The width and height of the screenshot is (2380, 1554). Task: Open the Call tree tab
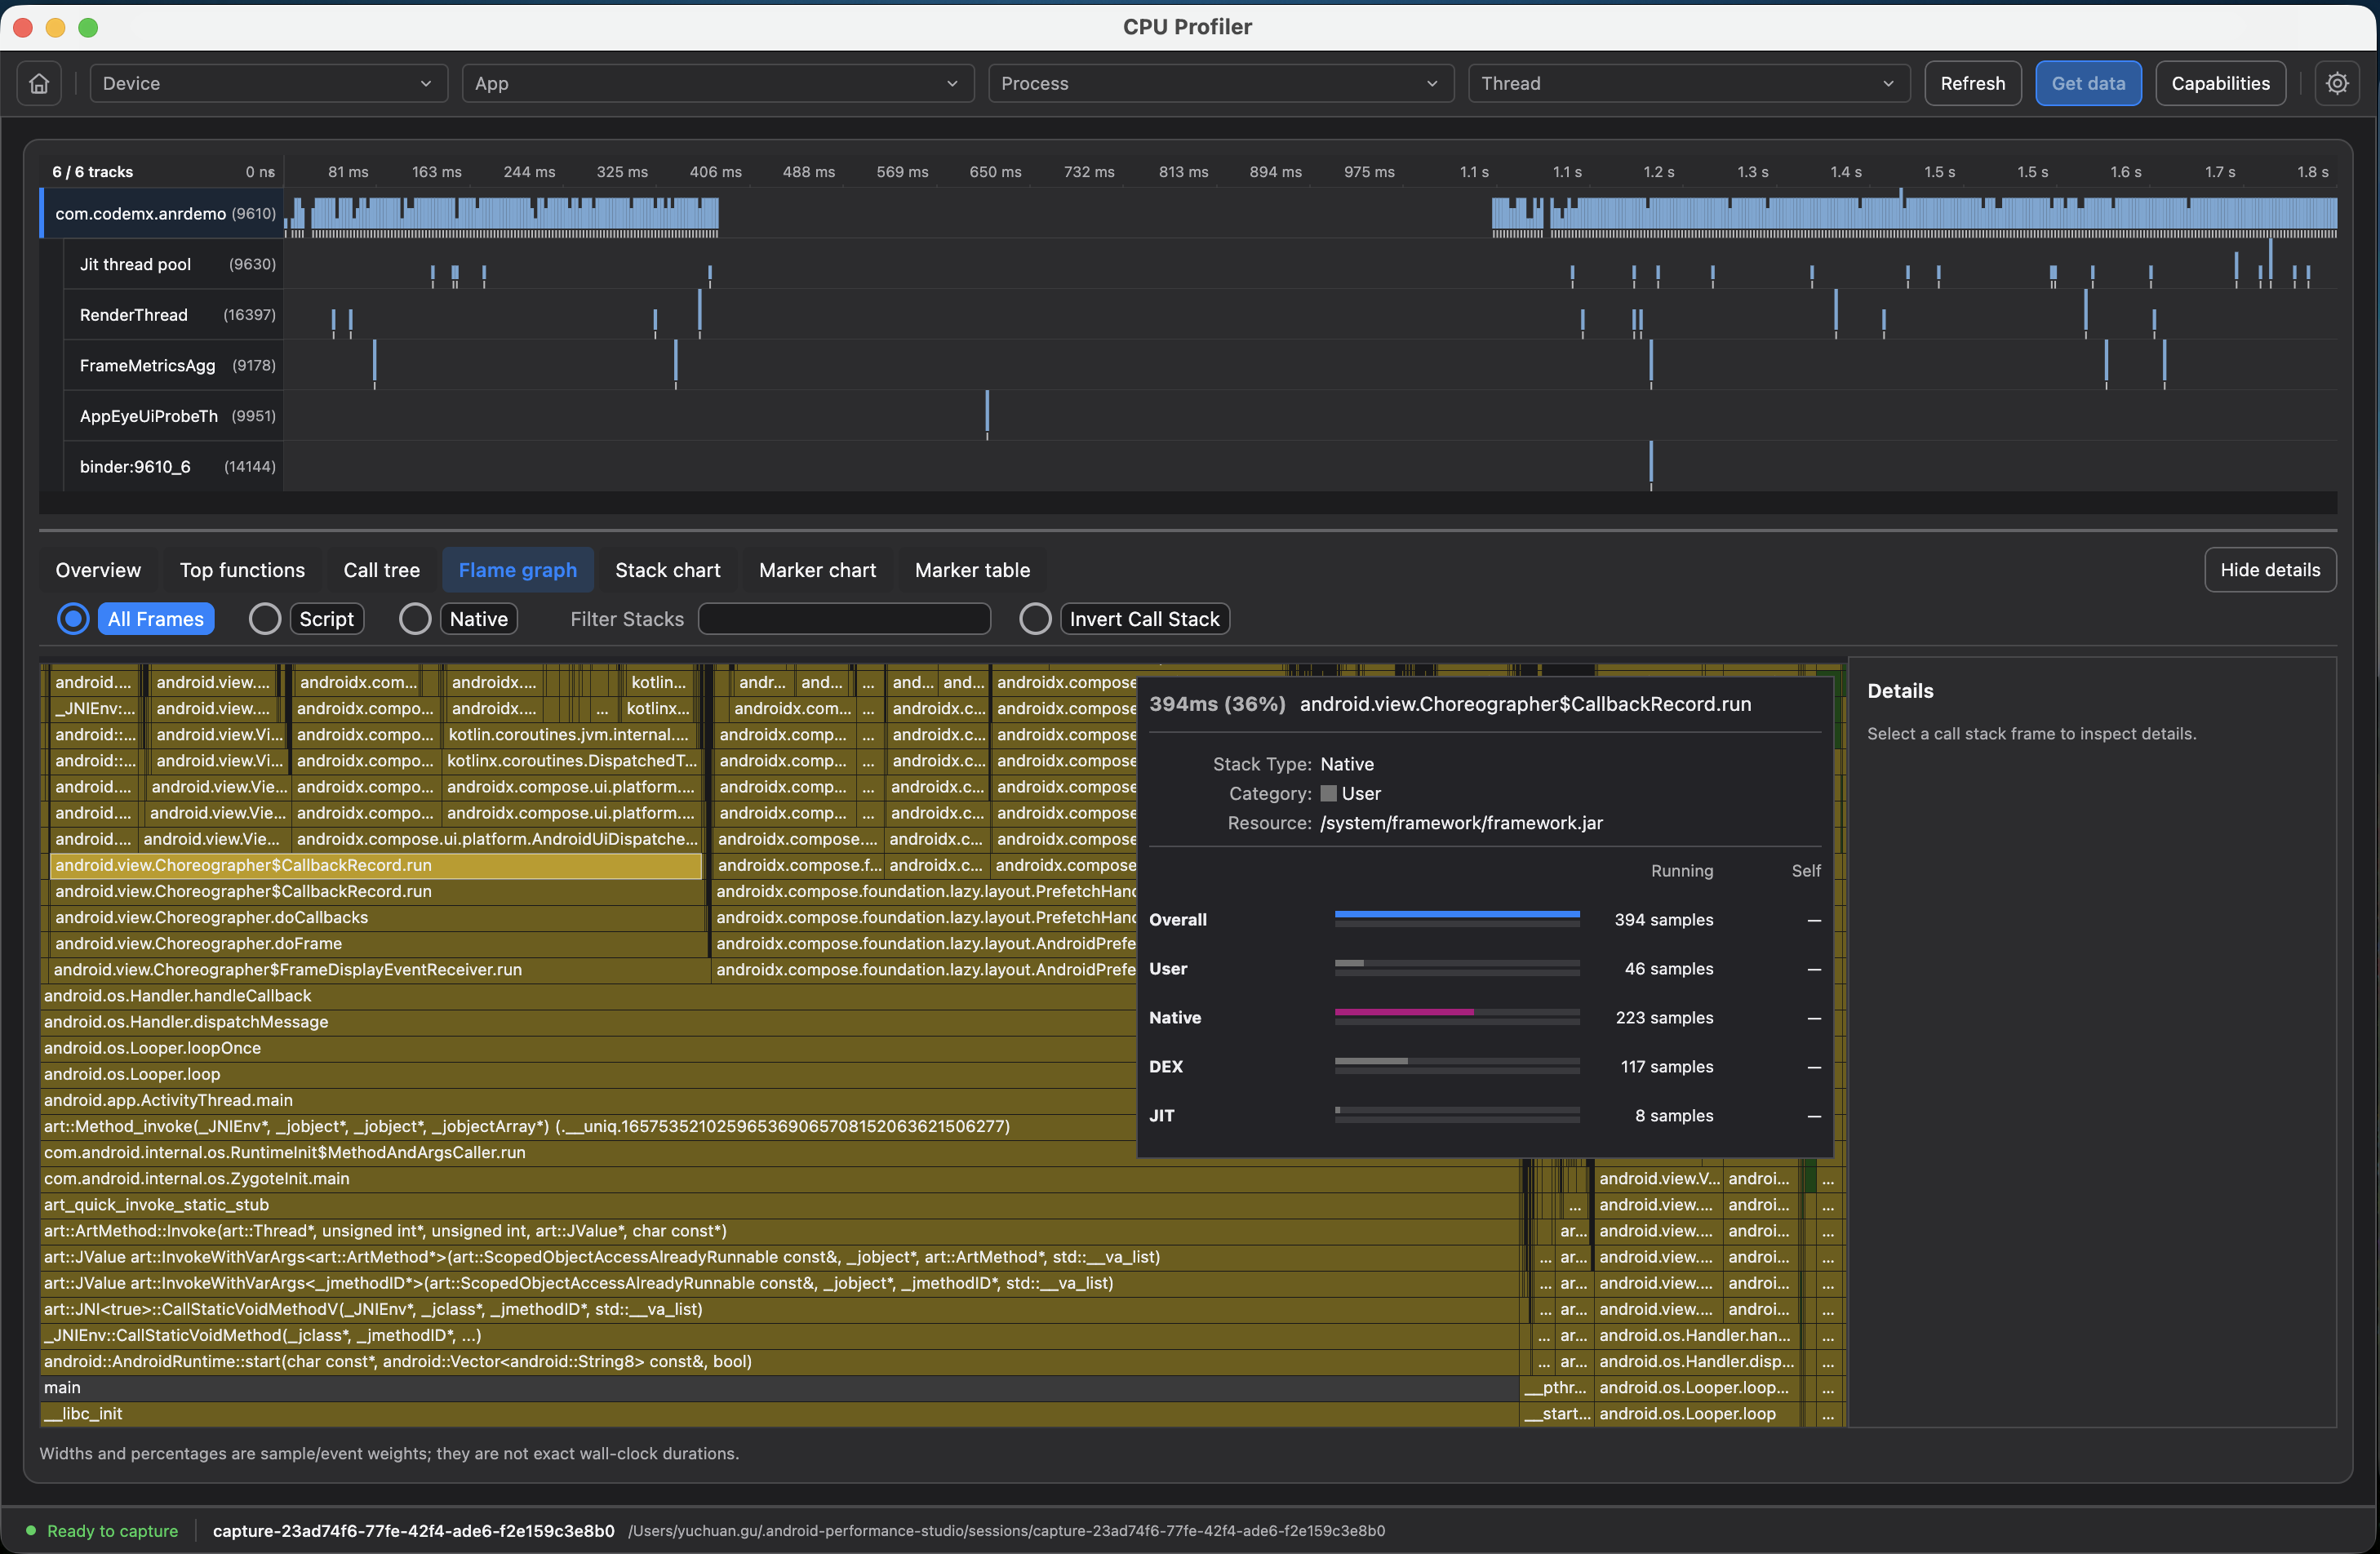(x=381, y=570)
